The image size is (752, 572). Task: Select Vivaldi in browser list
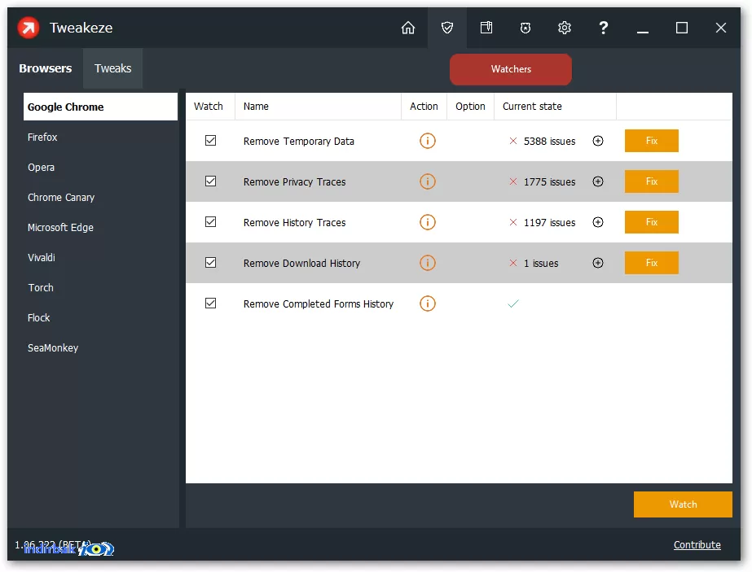pos(100,258)
